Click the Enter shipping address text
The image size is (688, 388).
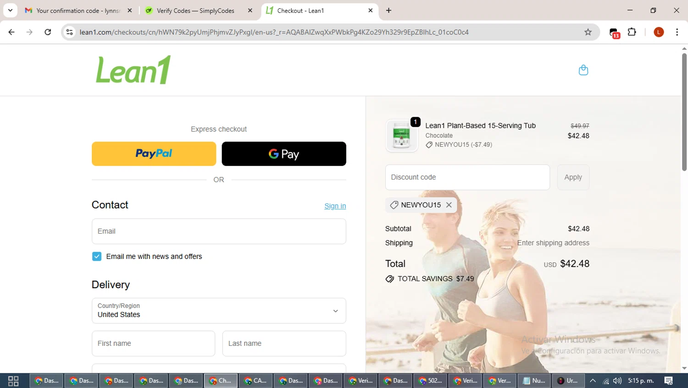coord(553,243)
